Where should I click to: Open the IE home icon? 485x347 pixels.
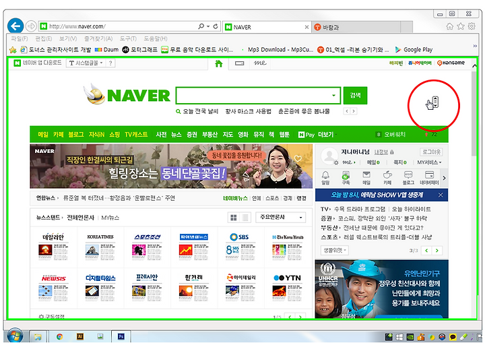[x=450, y=26]
